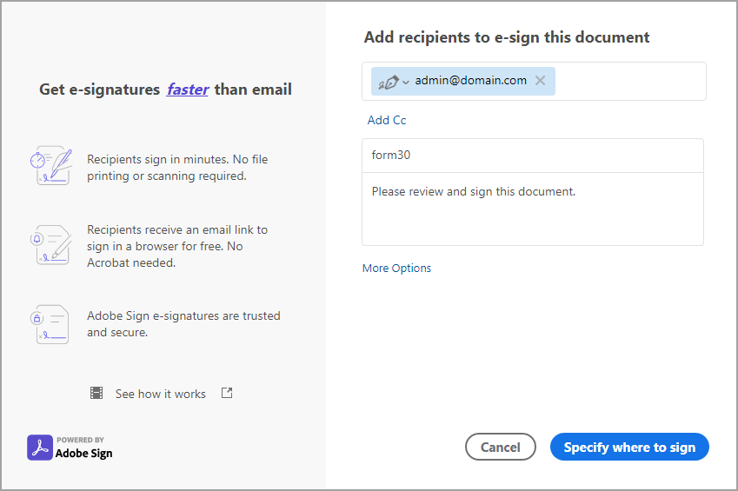Open the external link icon
This screenshot has height=491, width=738.
tap(227, 393)
